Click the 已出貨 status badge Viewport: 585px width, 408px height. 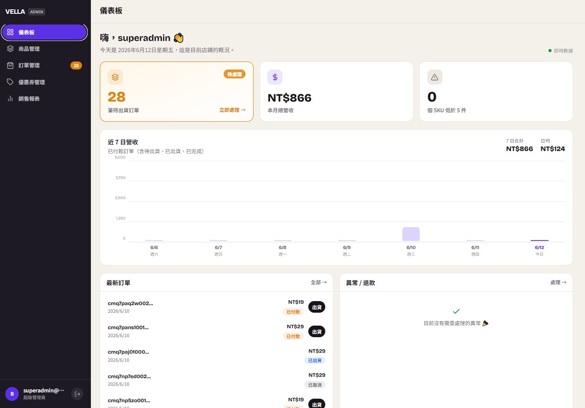point(315,360)
